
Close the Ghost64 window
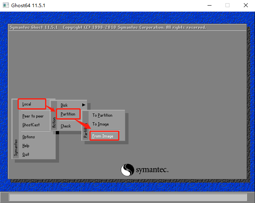[246, 5]
